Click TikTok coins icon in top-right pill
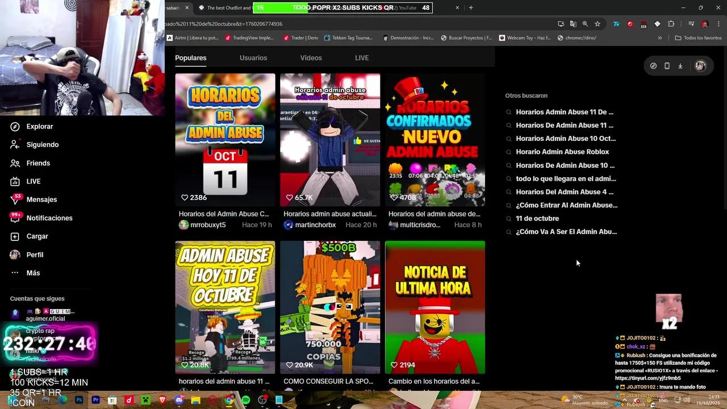The image size is (727, 409). tap(653, 66)
